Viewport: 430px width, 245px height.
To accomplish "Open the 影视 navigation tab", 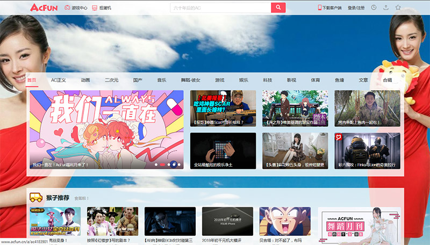I will [291, 80].
